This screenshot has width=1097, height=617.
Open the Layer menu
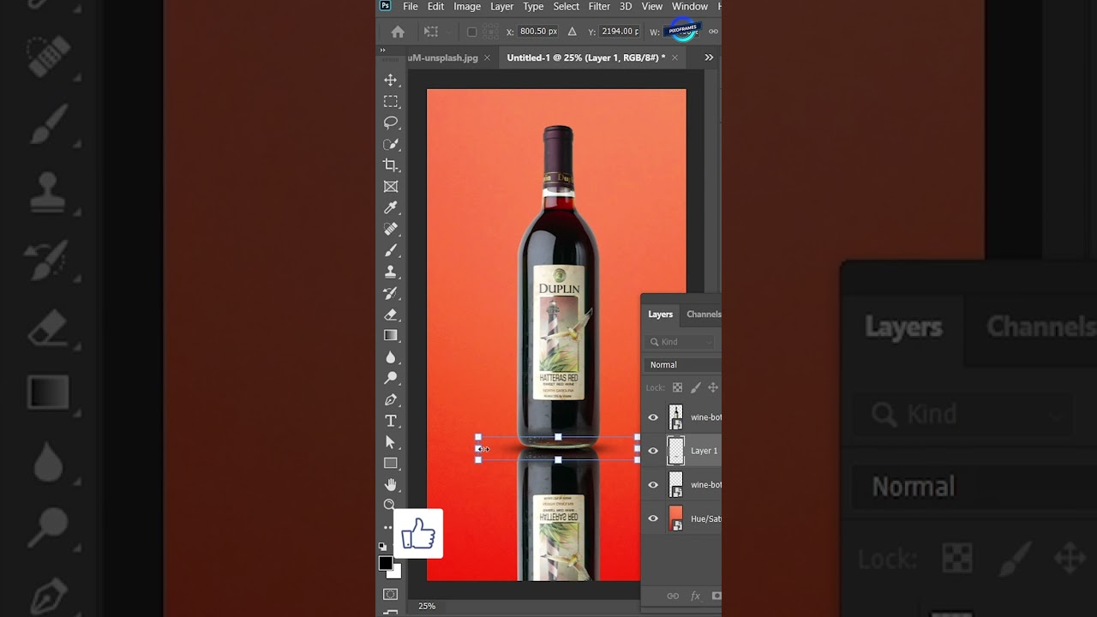(502, 6)
